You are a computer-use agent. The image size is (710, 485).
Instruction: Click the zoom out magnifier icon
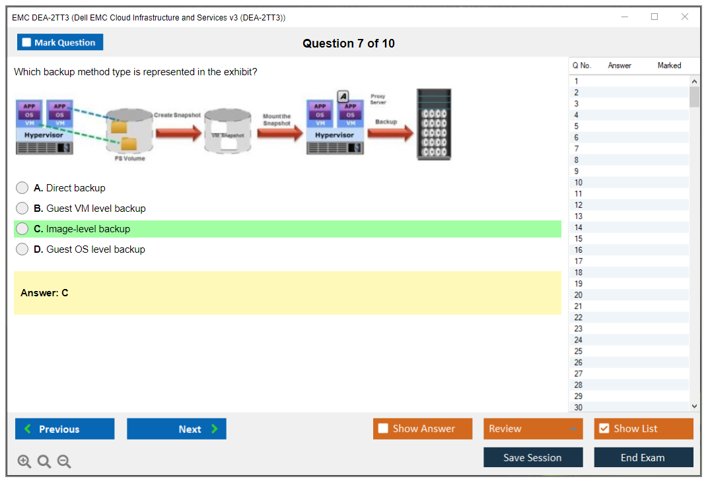pyautogui.click(x=64, y=462)
